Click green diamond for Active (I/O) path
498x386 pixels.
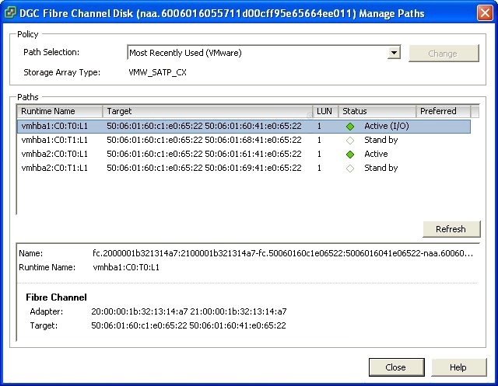pyautogui.click(x=350, y=127)
